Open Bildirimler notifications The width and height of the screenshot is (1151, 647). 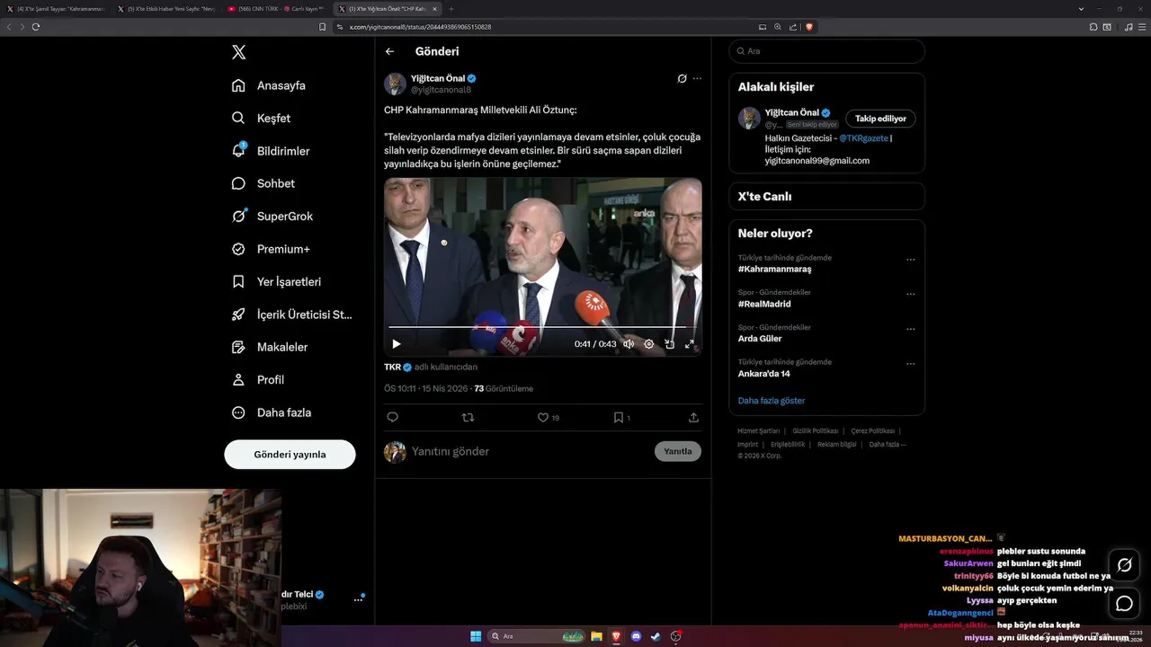(270, 151)
